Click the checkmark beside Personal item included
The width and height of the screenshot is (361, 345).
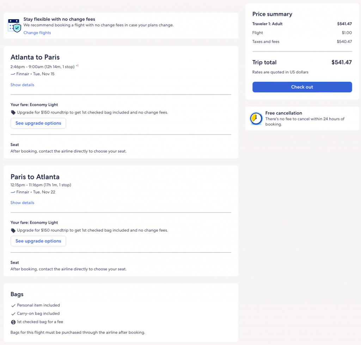pos(13,306)
